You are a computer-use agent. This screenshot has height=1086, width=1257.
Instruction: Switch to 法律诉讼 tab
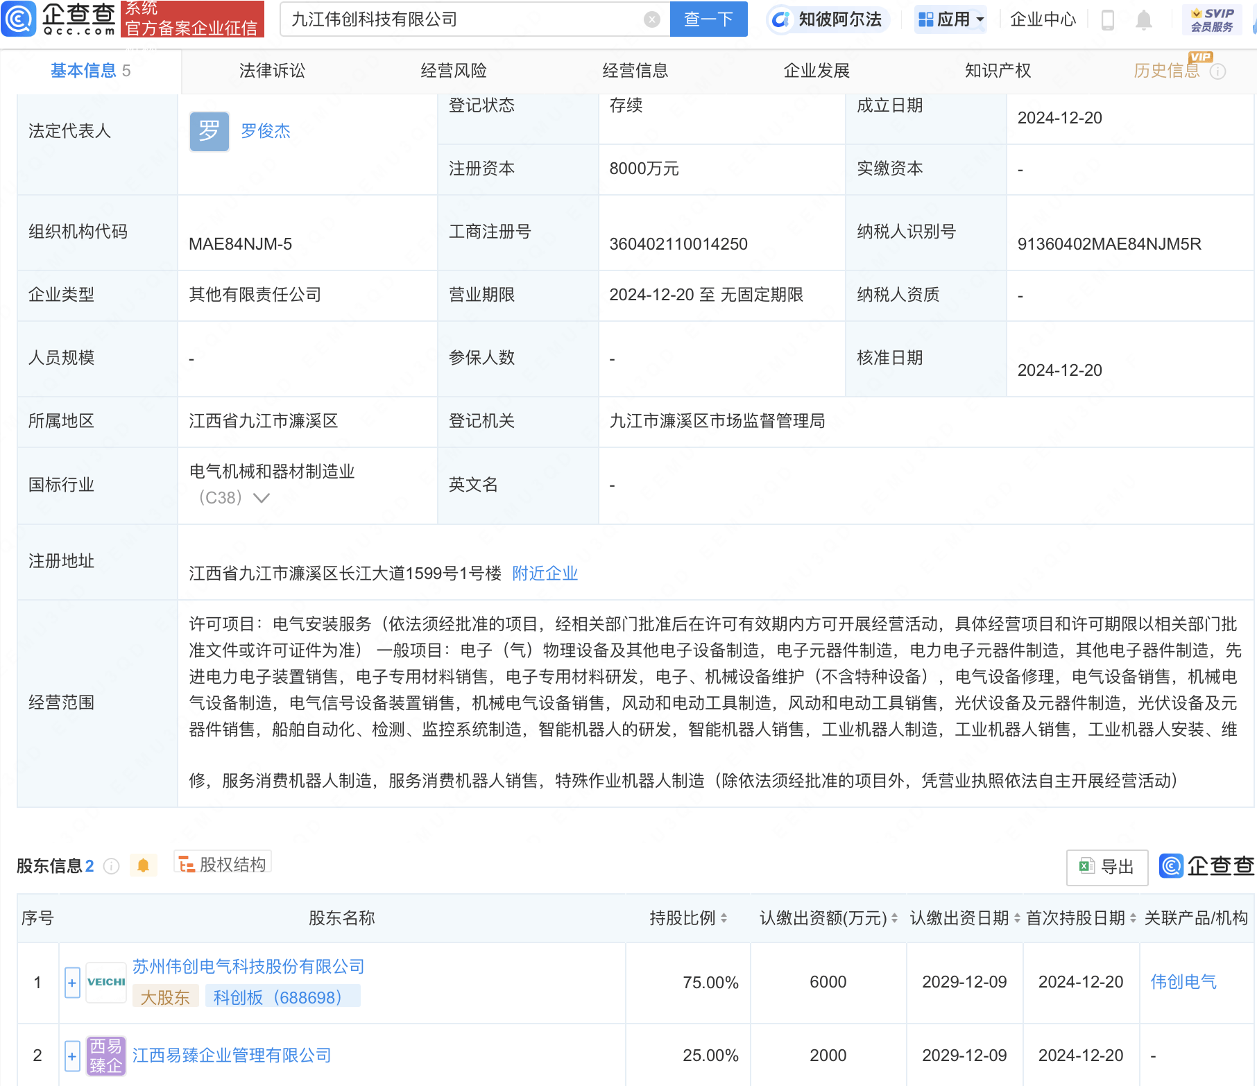272,71
